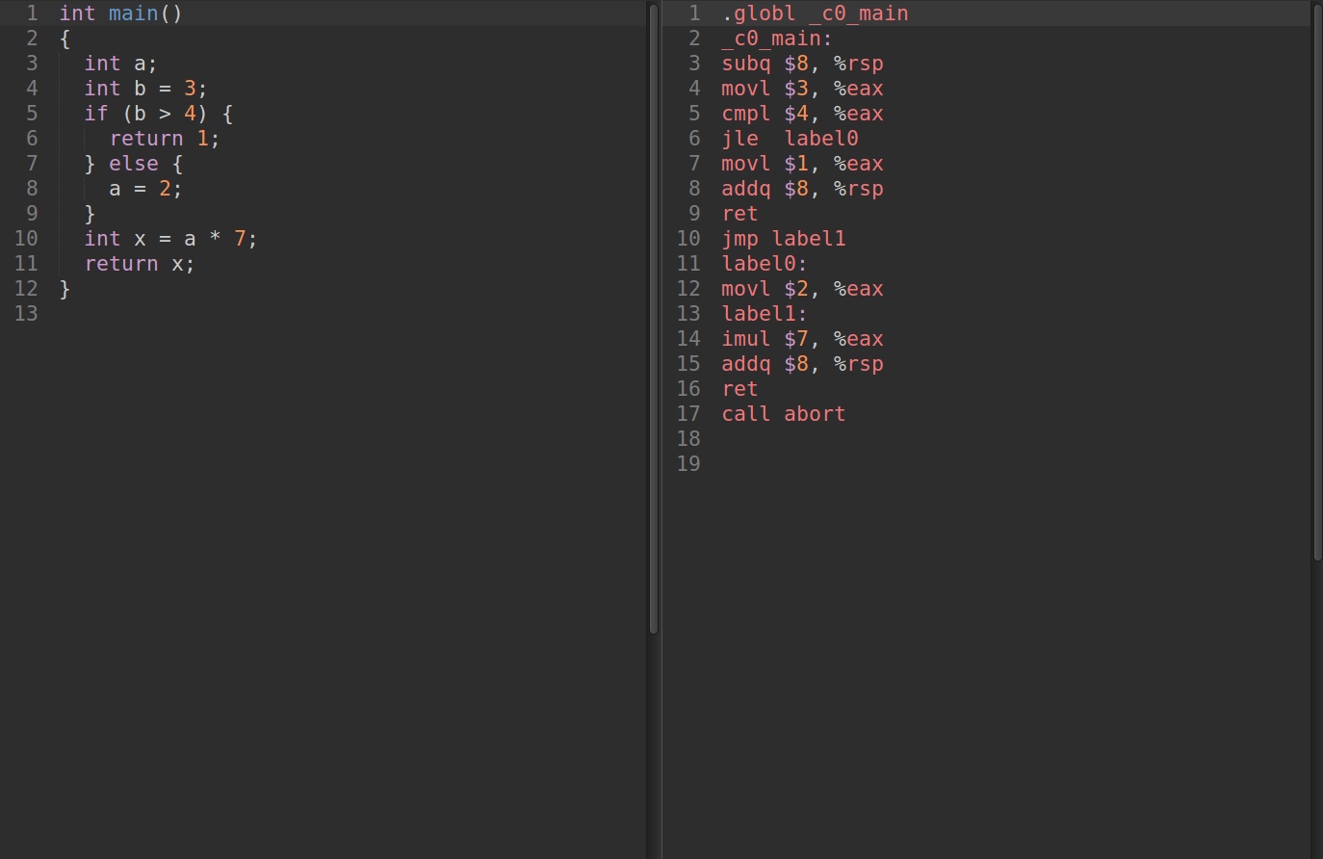Click the 'ret' on assembly line 9

[740, 214]
